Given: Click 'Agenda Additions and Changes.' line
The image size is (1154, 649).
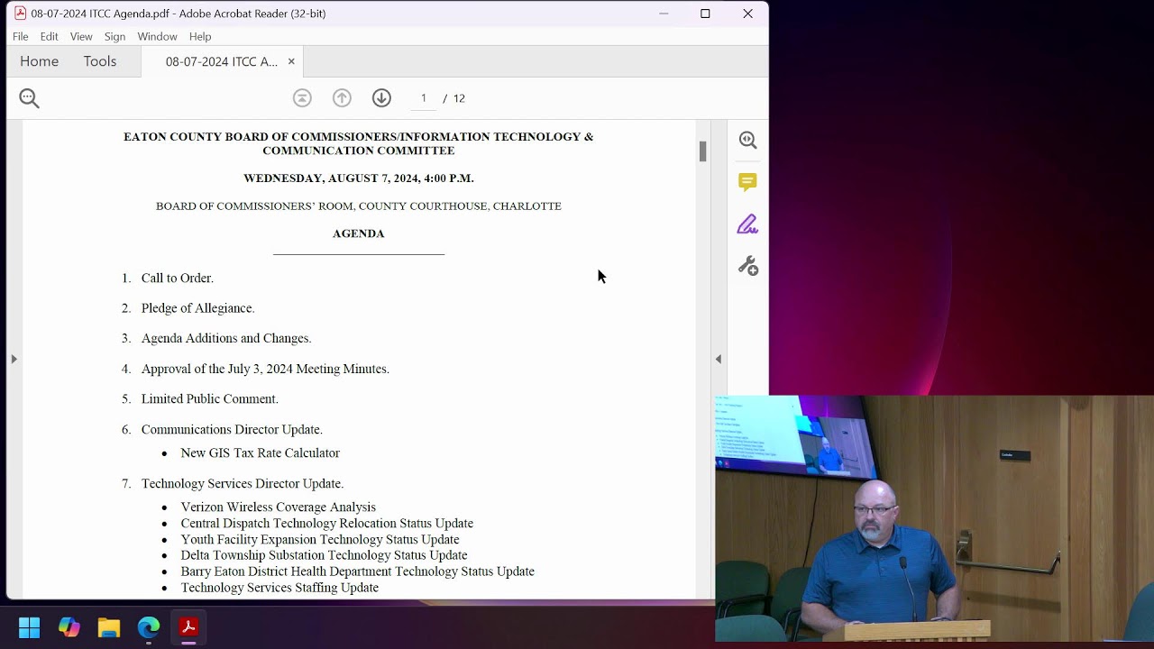Looking at the screenshot, I should tap(226, 338).
